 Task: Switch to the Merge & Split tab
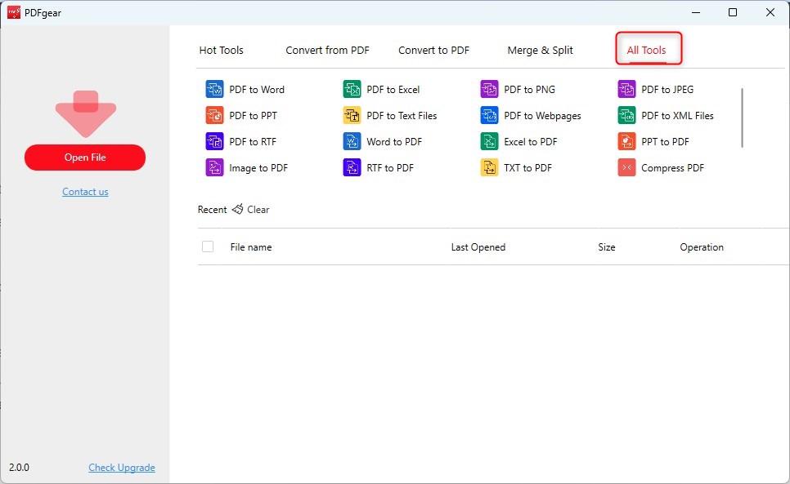point(540,50)
